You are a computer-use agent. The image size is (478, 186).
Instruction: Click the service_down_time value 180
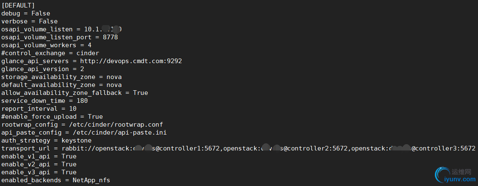pos(82,101)
